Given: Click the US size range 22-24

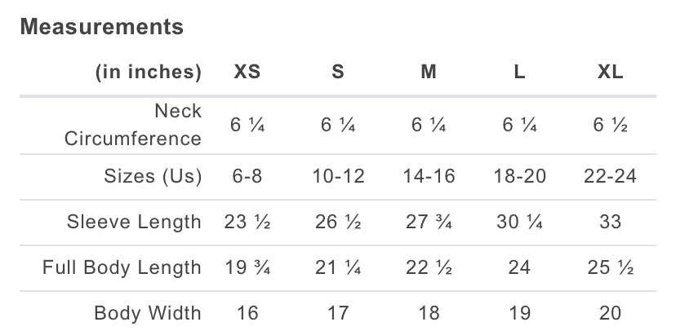Looking at the screenshot, I should [x=610, y=176].
